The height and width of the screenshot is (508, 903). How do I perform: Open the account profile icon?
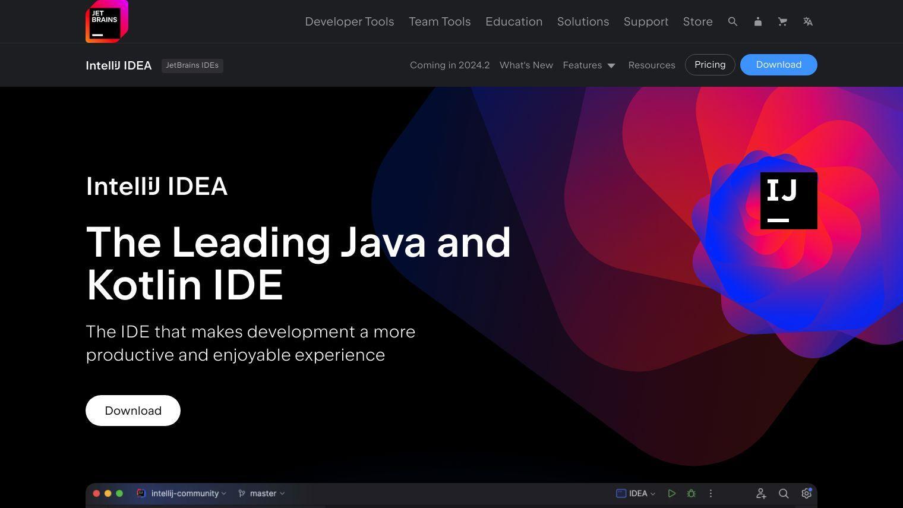pos(757,21)
